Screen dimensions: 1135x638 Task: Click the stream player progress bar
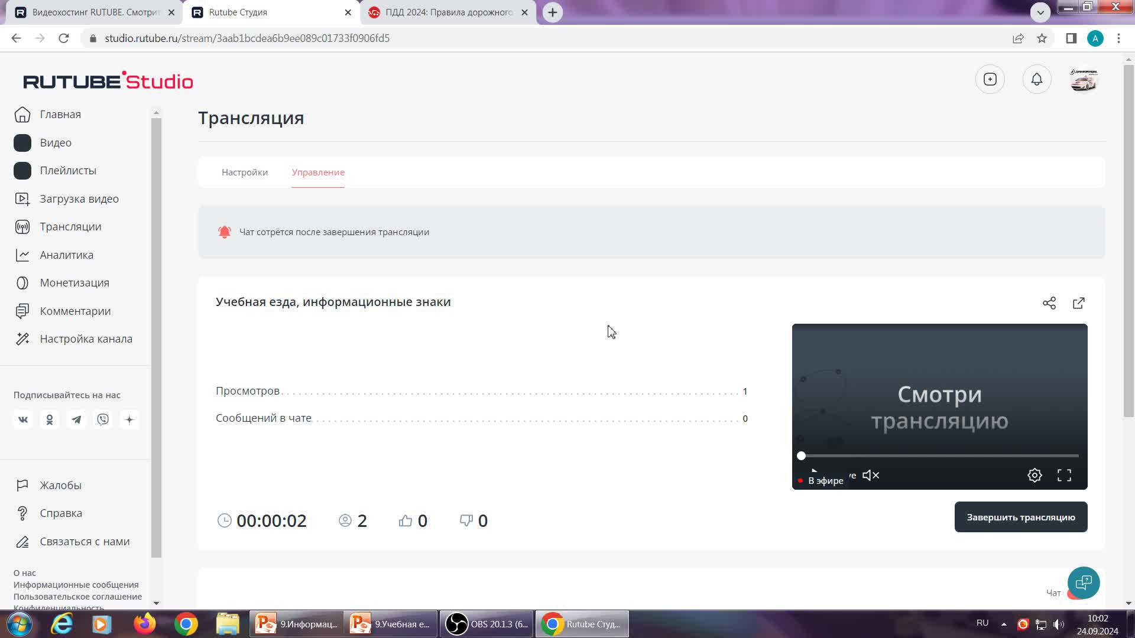pos(940,455)
